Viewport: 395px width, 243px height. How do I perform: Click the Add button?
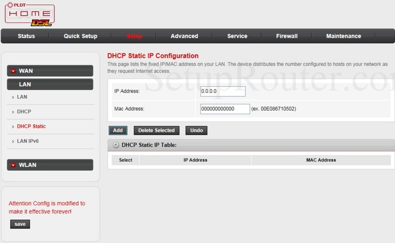[x=118, y=130]
